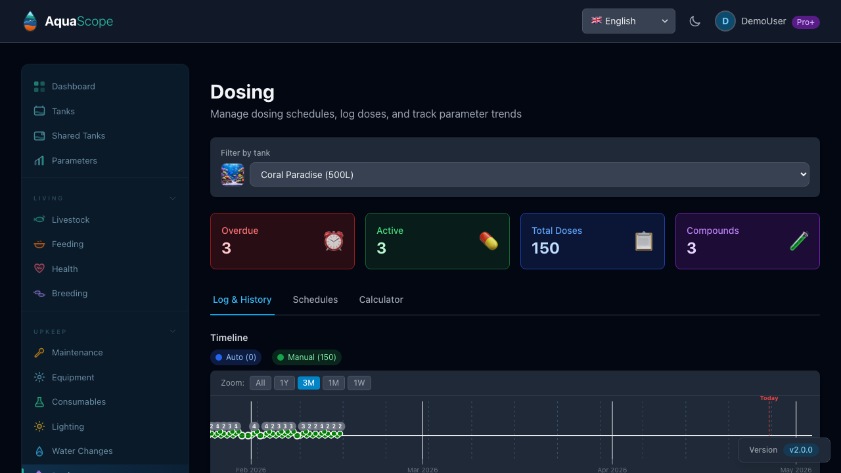
Task: Select the Livestock fish icon
Action: 39,219
